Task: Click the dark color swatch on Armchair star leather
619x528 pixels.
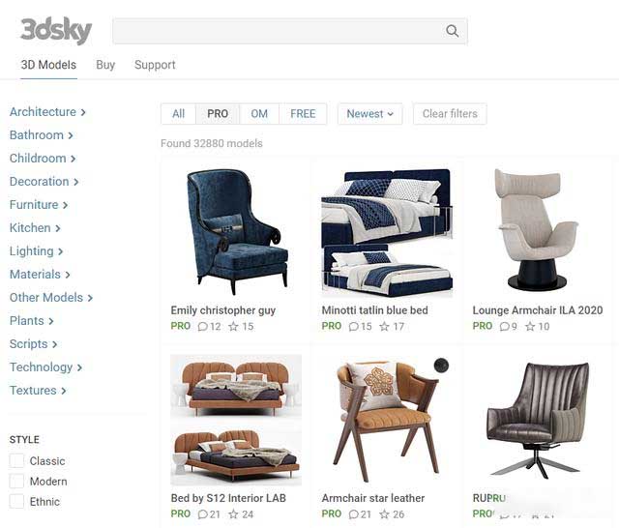Action: (441, 366)
